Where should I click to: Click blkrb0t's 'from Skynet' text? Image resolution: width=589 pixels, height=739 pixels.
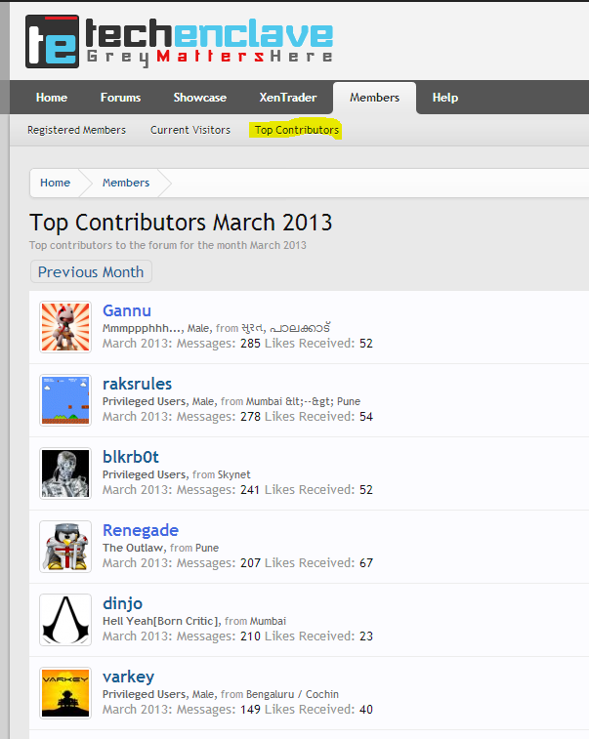pyautogui.click(x=221, y=474)
